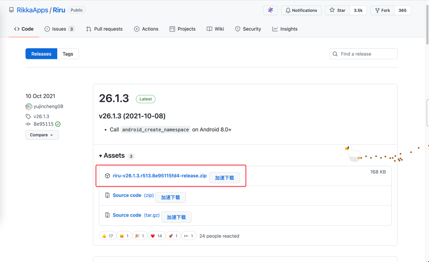Click the 10 Oct 2021 release date

(40, 96)
